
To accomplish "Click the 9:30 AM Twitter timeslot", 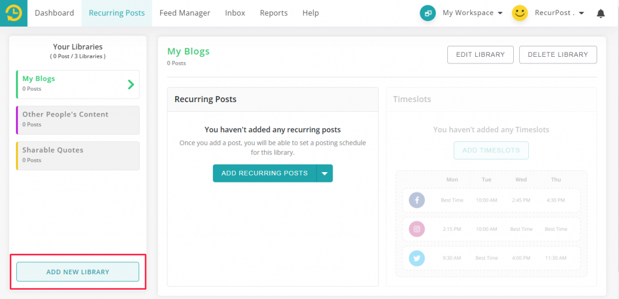I will (452, 258).
